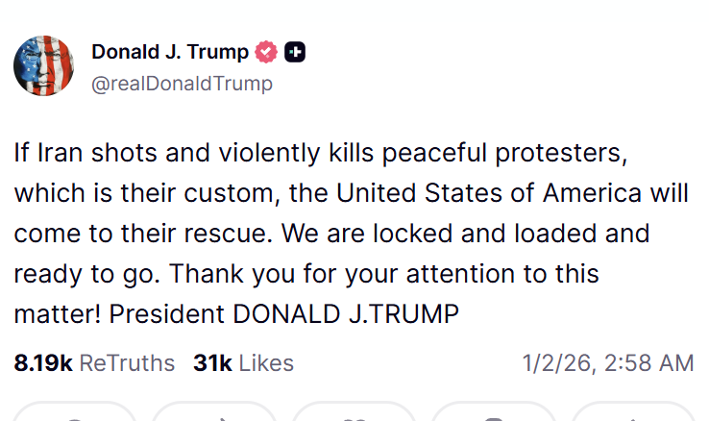
Task: Click the 'DONALD J.TRUMP' signature text
Action: 379,313
